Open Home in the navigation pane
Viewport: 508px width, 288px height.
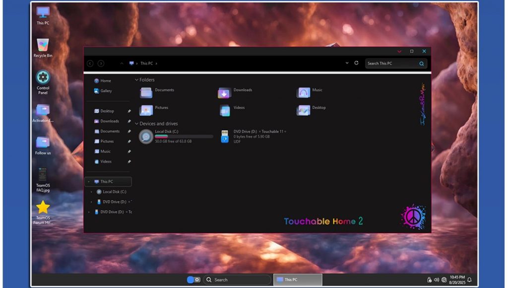tap(102, 81)
